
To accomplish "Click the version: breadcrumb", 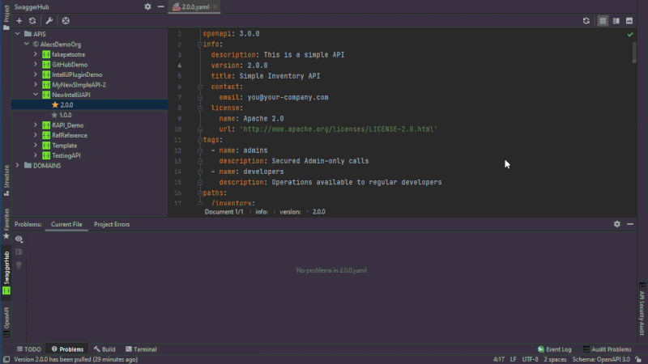I will tap(290, 212).
